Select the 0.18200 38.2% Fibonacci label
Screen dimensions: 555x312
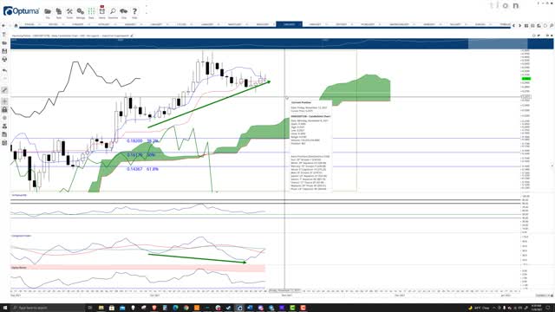tap(142, 140)
